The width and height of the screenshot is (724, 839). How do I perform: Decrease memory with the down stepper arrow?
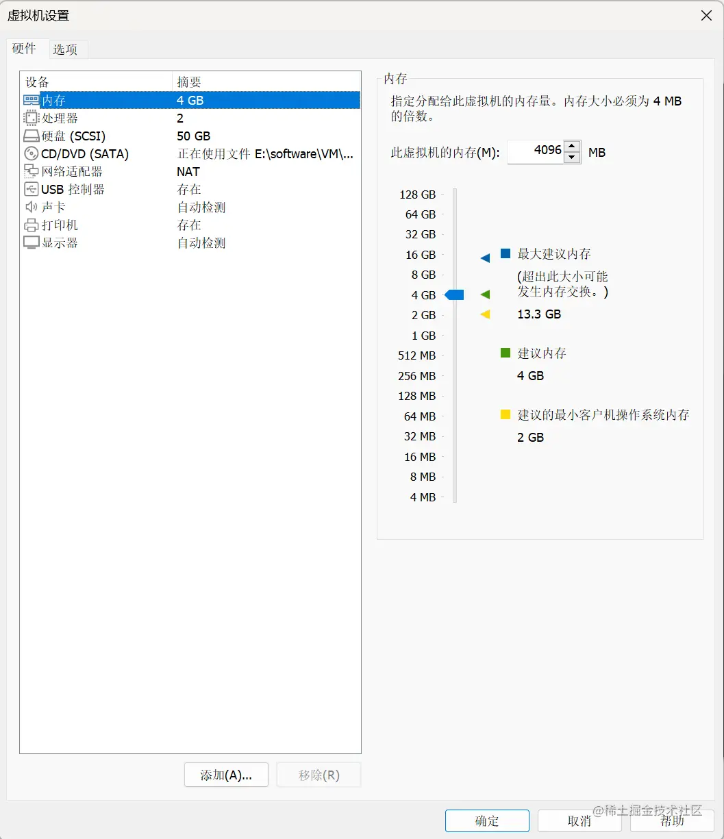(x=573, y=158)
